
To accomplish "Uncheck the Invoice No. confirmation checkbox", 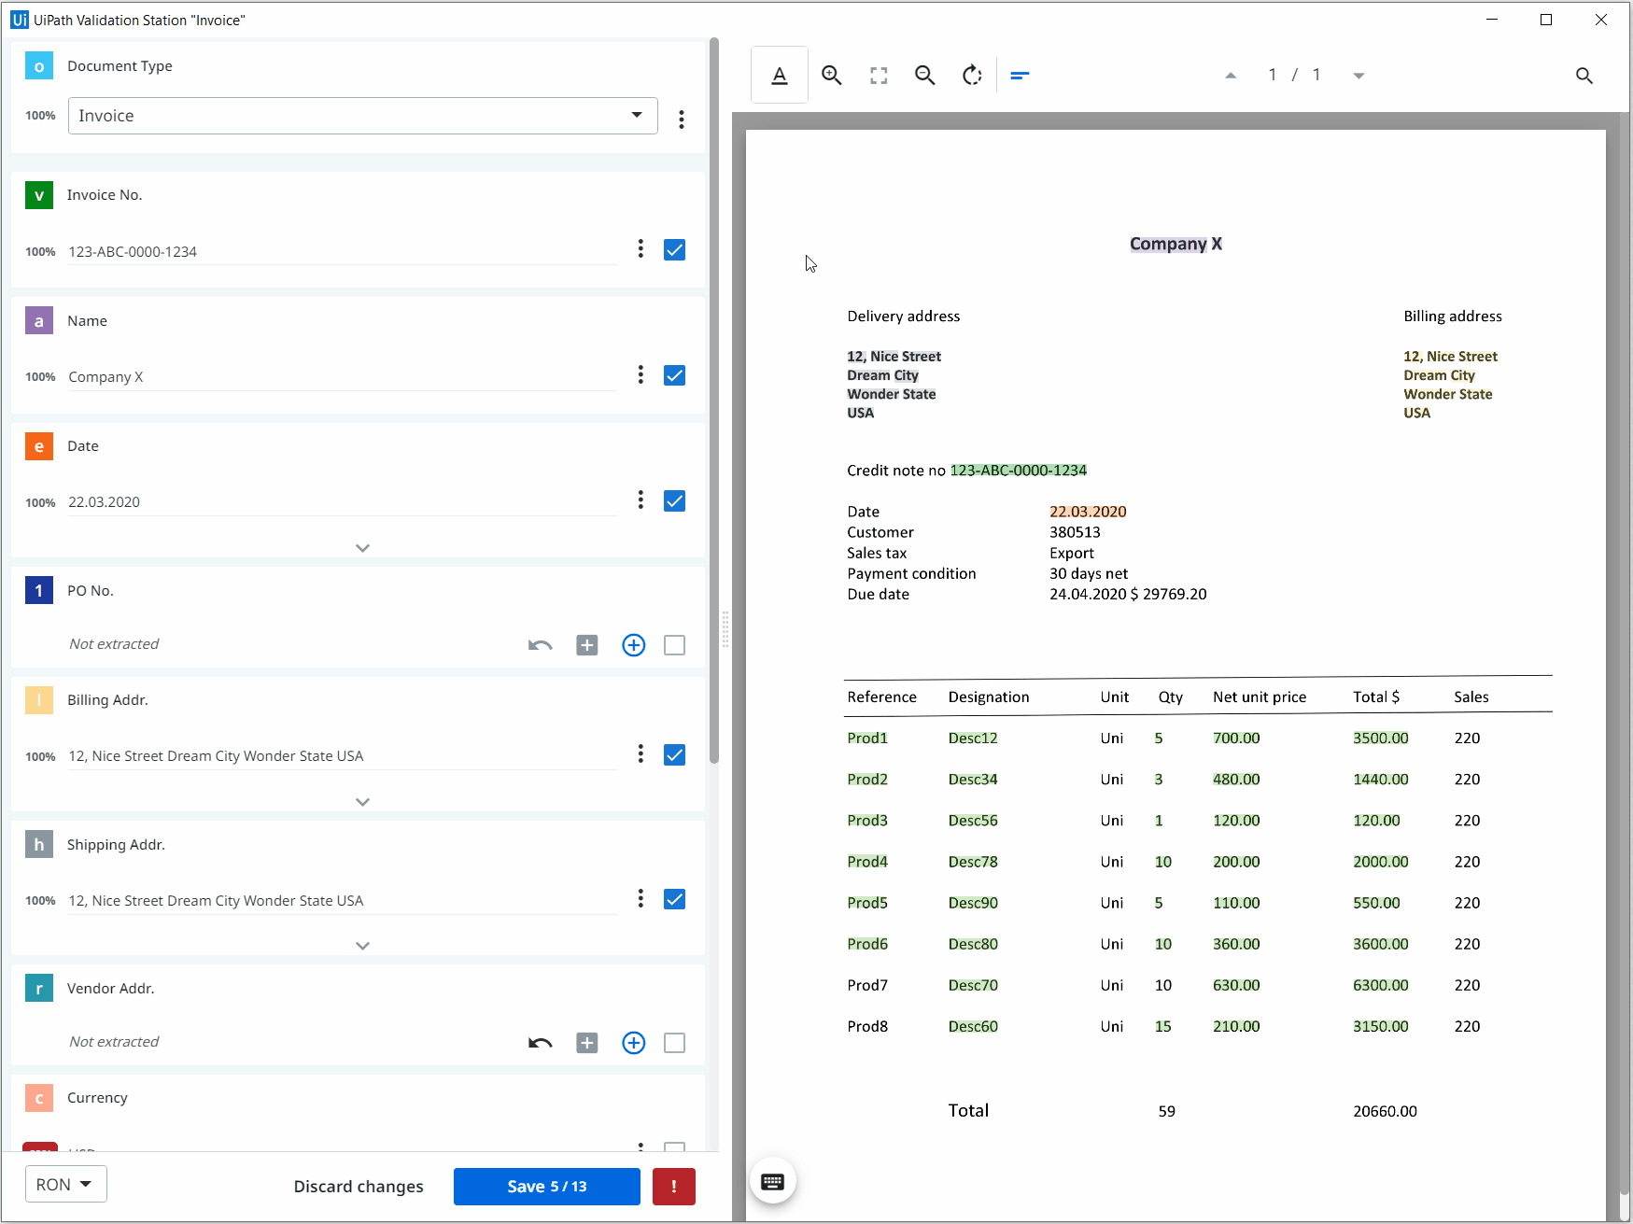I will click(674, 250).
